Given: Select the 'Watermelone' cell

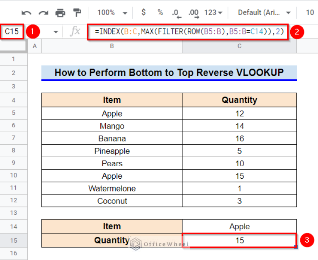Looking at the screenshot, I should click(x=112, y=188).
